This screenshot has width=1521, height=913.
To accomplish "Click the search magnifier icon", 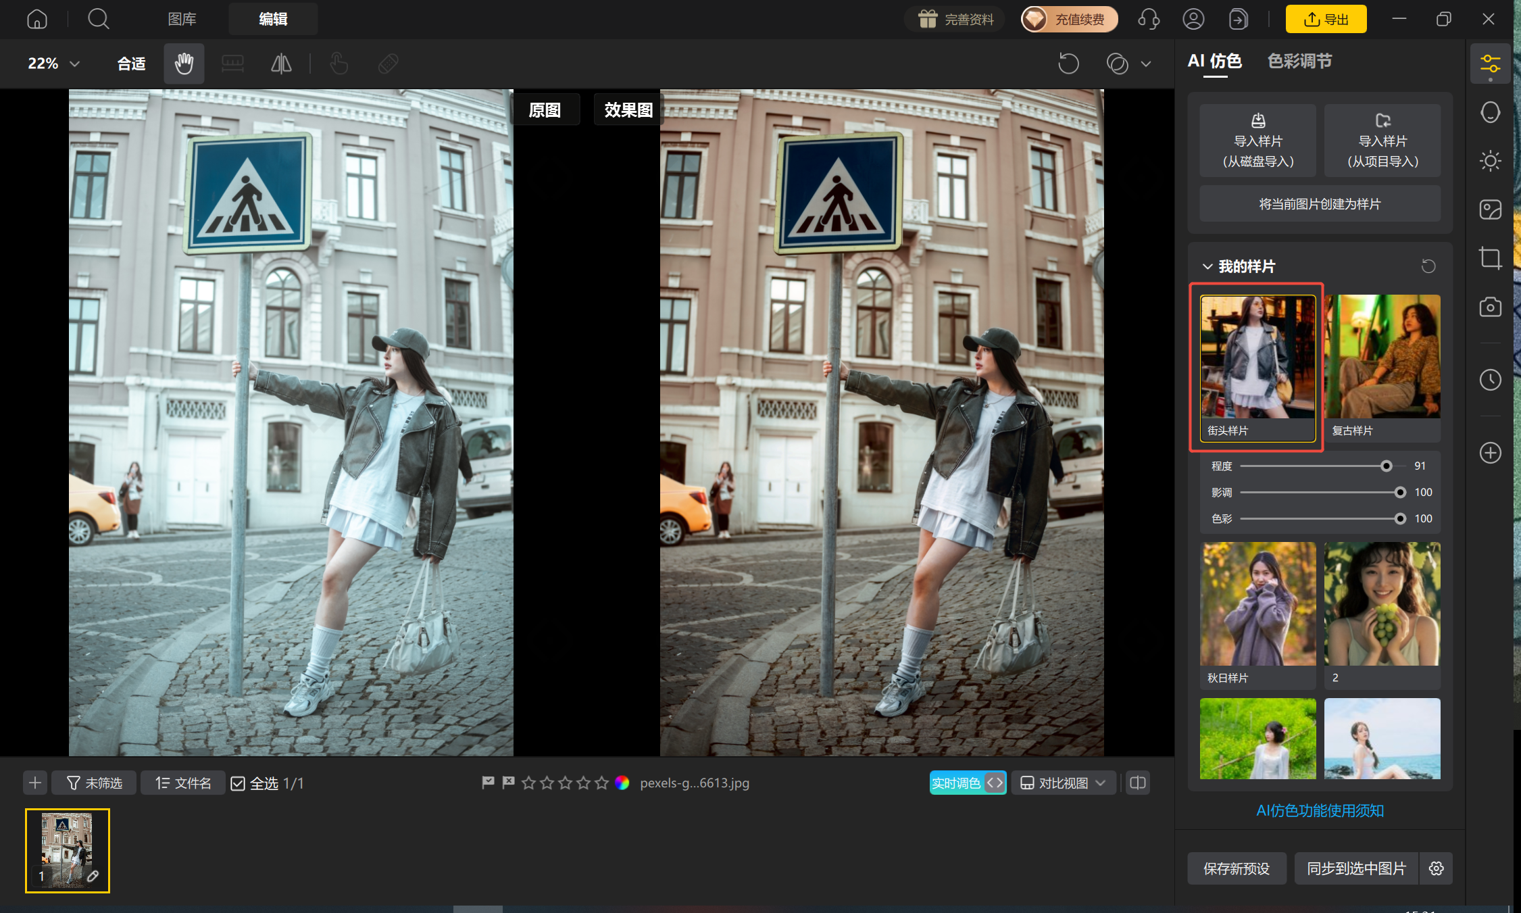I will pos(99,19).
